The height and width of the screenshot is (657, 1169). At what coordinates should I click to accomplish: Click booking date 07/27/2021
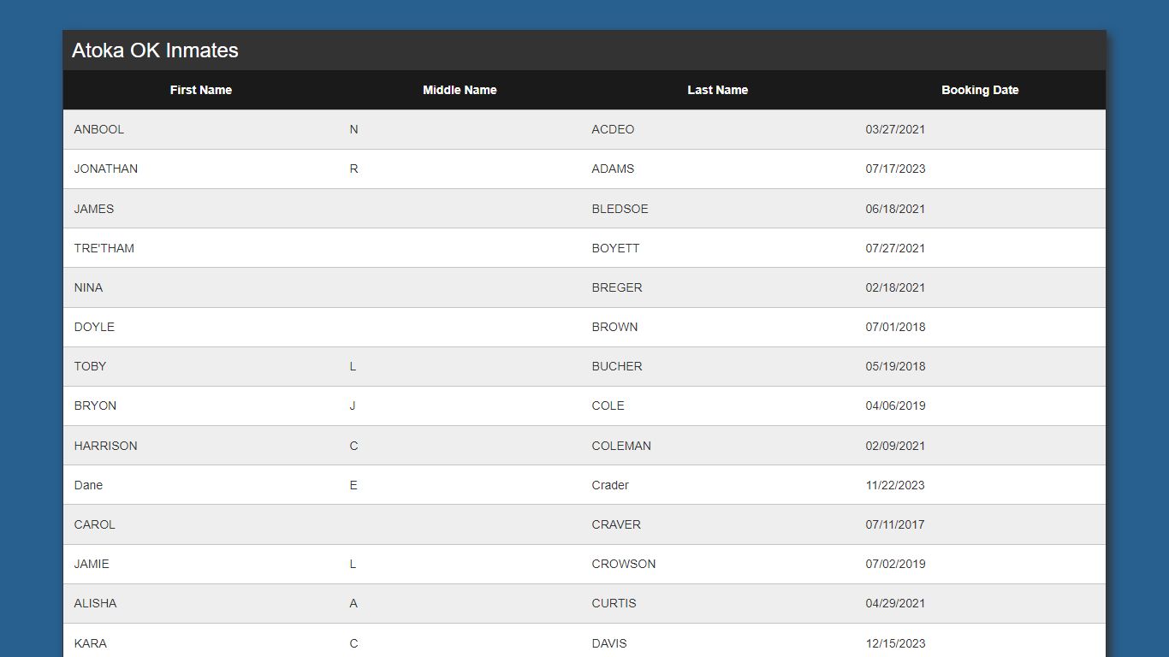tap(895, 248)
